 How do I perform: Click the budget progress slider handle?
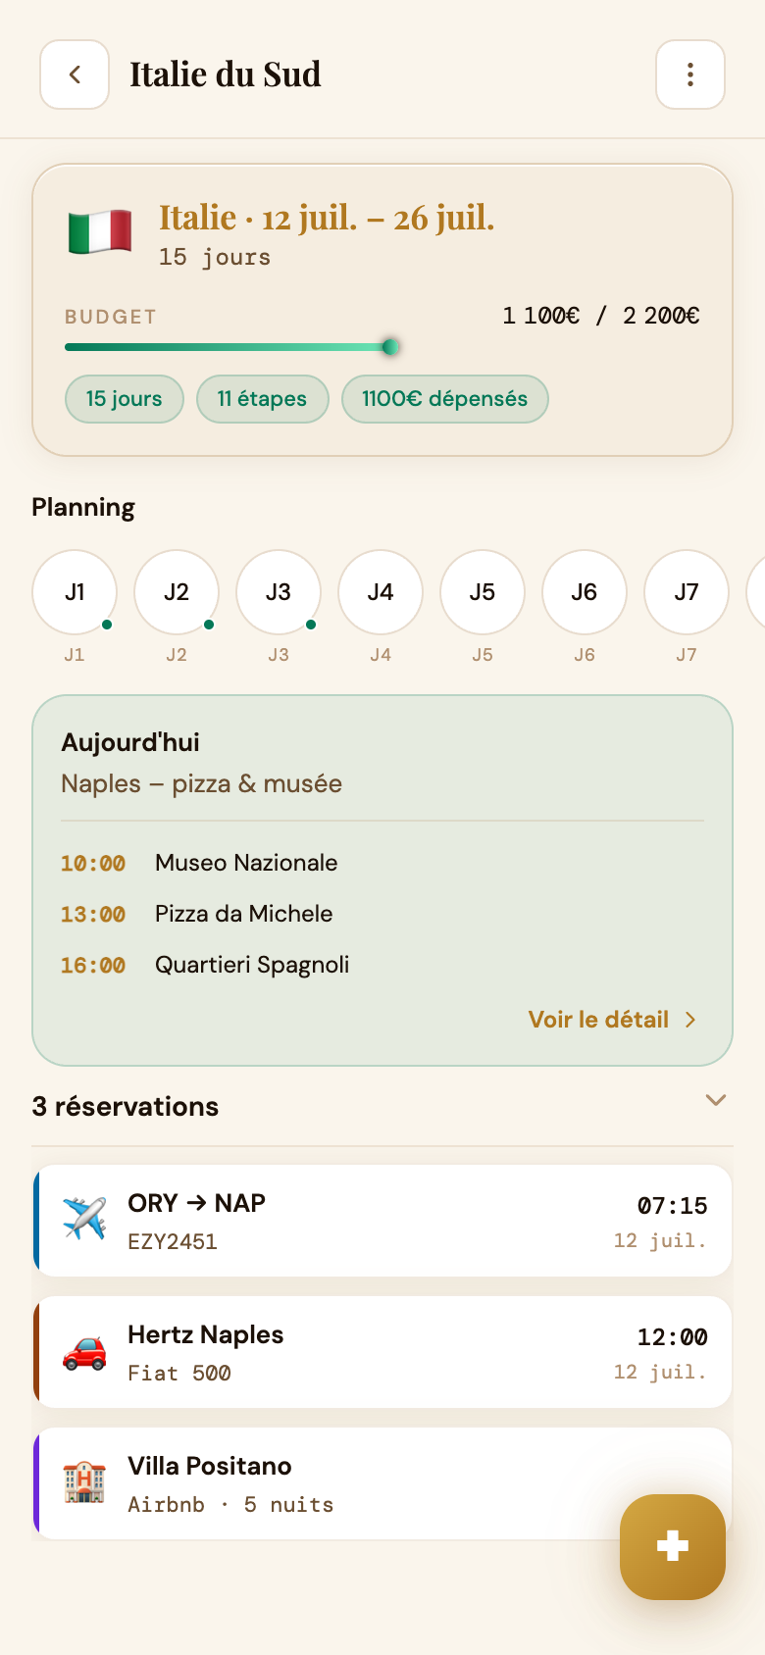pos(390,346)
